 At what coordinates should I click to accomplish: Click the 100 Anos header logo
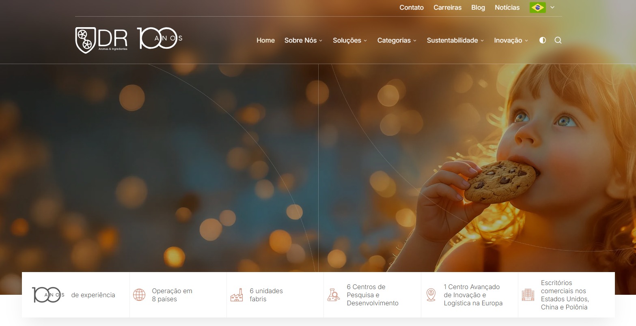[x=160, y=38]
